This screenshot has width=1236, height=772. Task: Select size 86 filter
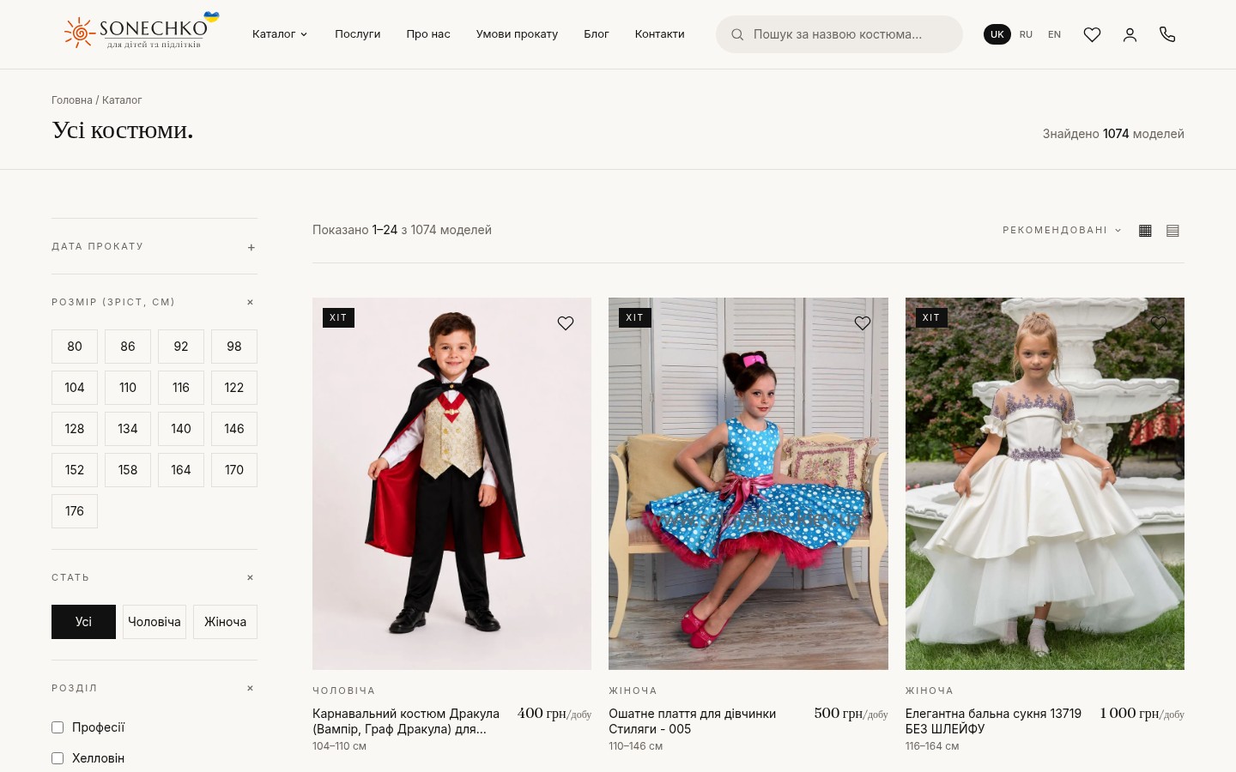pos(128,347)
